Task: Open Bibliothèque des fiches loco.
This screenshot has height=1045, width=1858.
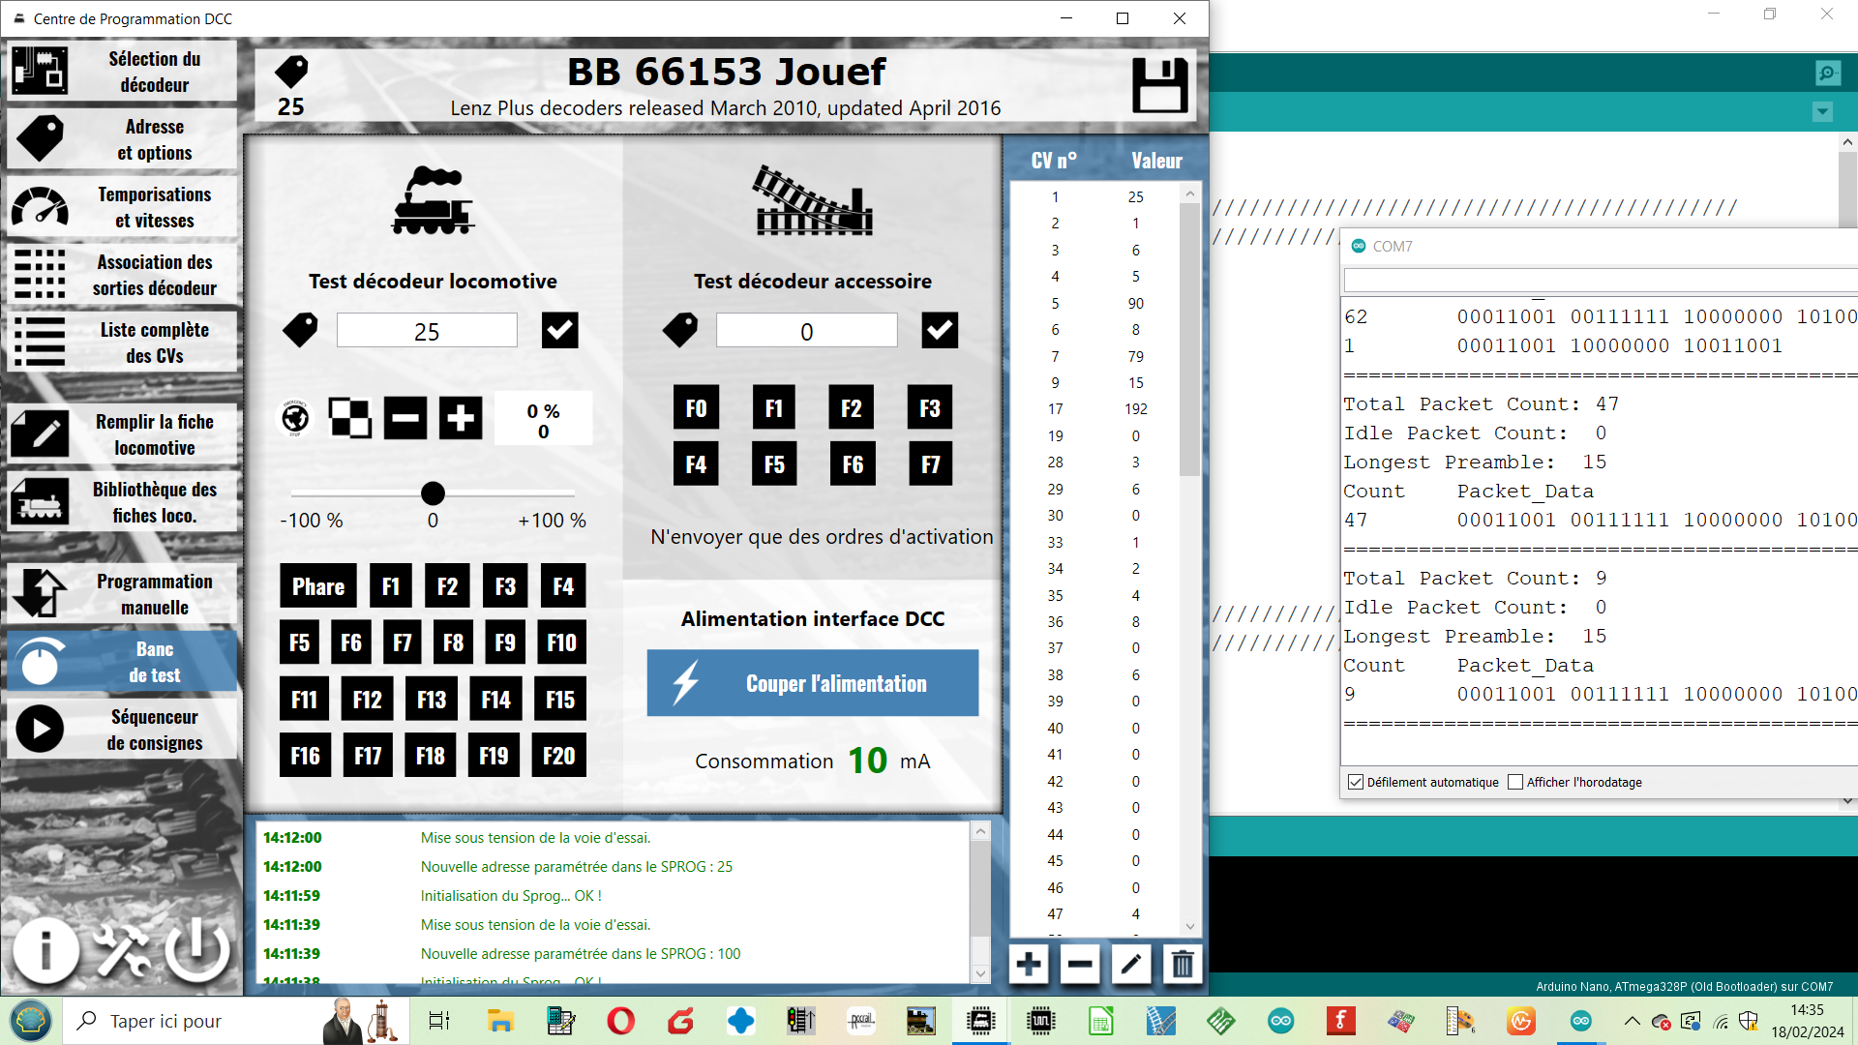Action: coord(122,502)
